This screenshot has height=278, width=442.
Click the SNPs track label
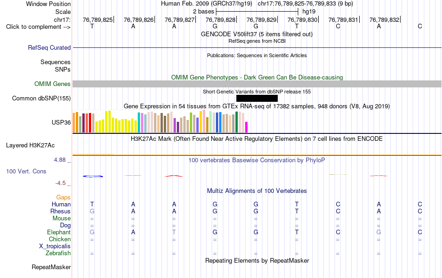coord(63,69)
